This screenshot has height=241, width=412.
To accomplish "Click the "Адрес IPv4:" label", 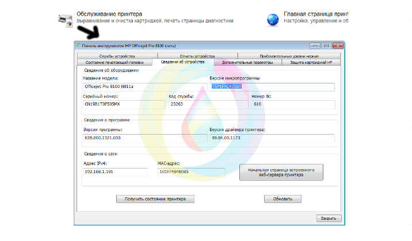I will point(95,163).
